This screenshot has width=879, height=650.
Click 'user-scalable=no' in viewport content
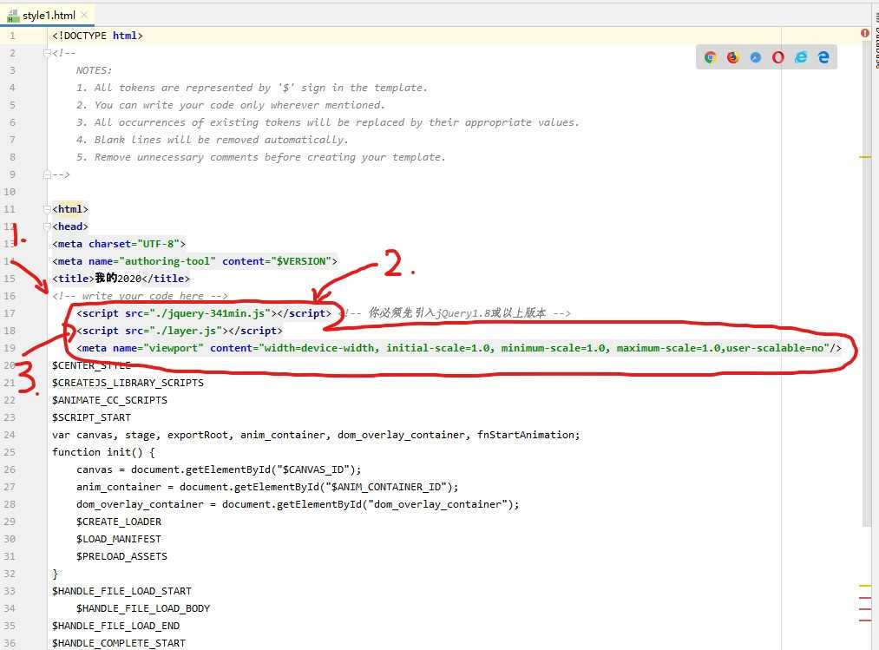(775, 348)
